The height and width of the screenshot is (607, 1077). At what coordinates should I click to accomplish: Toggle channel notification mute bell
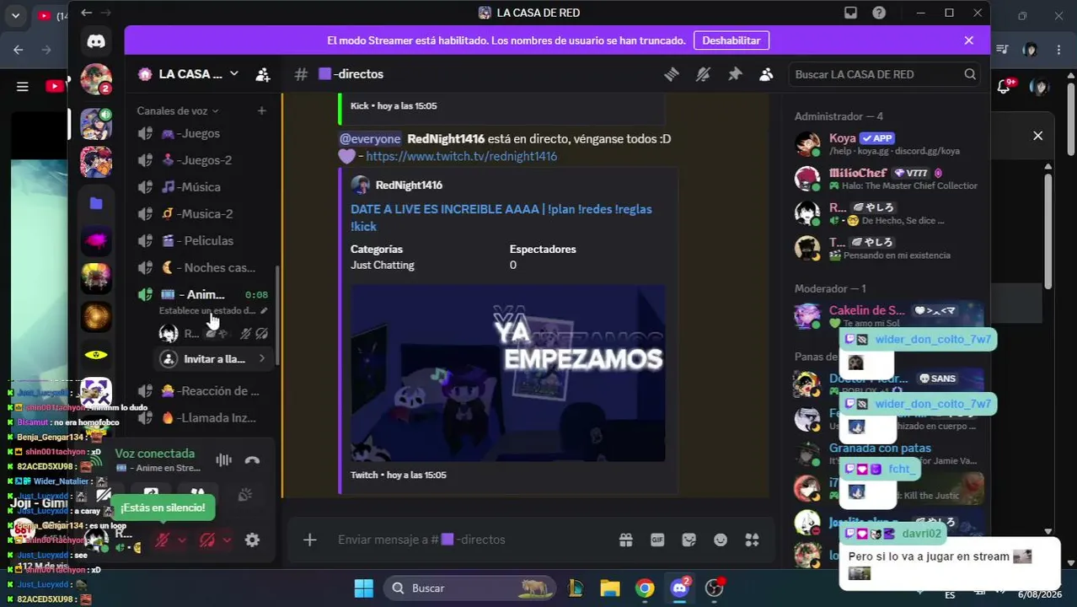[x=703, y=74]
